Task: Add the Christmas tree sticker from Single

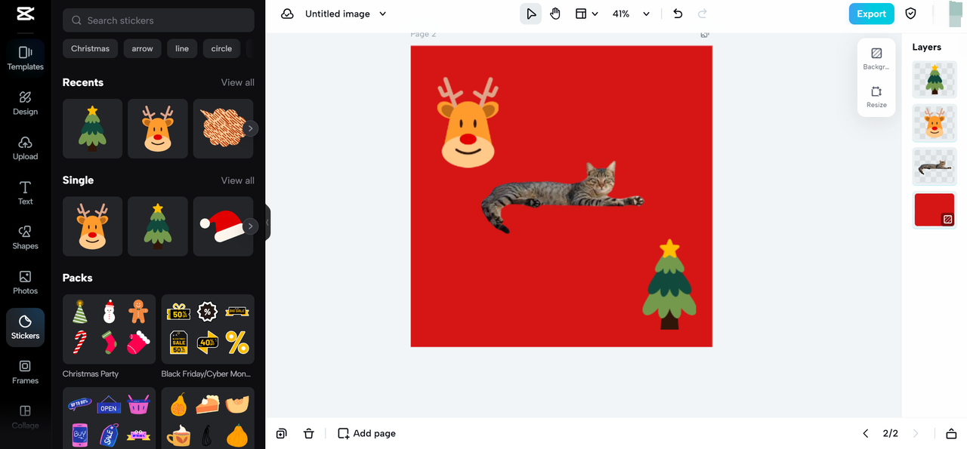Action: [158, 226]
